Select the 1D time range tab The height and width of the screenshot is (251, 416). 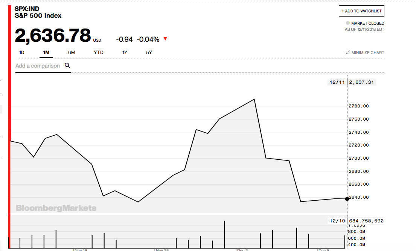click(x=22, y=53)
